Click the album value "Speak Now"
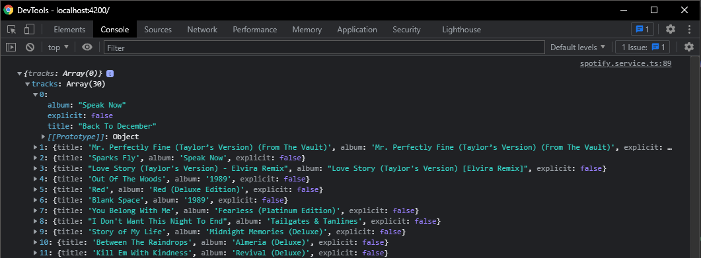This screenshot has width=701, height=258. coord(102,105)
